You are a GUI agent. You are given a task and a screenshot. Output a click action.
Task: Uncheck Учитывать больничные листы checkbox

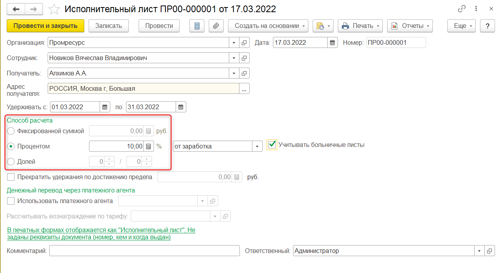[272, 145]
